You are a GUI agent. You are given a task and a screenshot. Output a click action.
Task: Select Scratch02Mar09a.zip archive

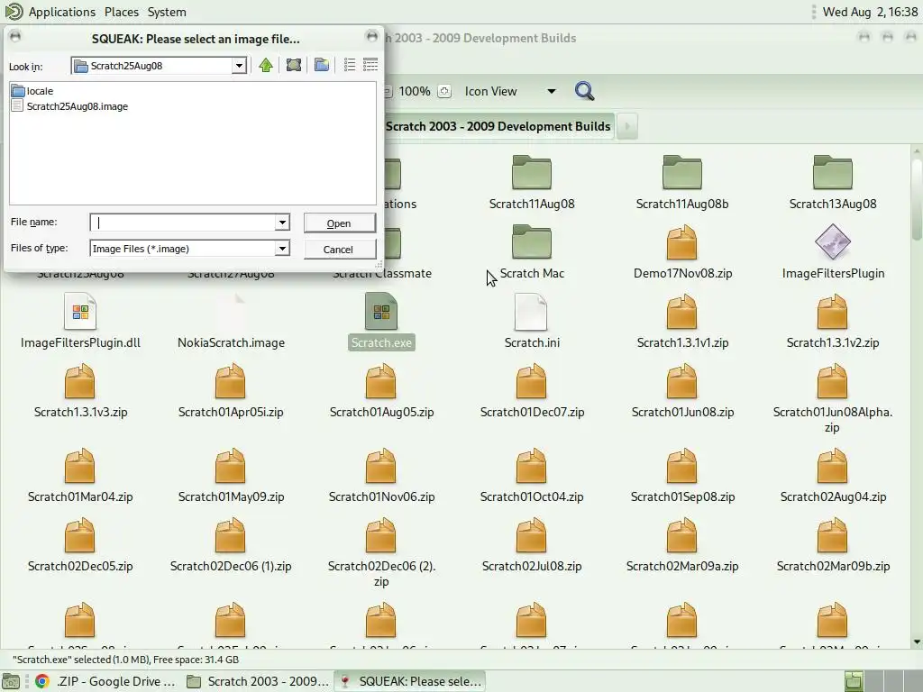pos(682,545)
